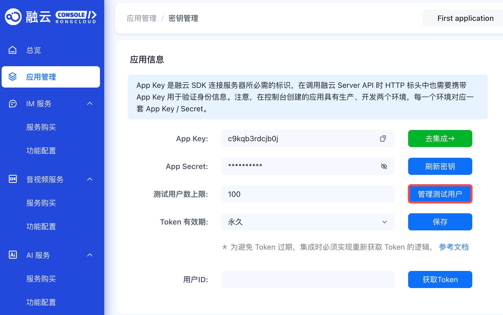Image resolution: width=503 pixels, height=315 pixels.
Task: Click the green 去集成 button
Action: 440,139
